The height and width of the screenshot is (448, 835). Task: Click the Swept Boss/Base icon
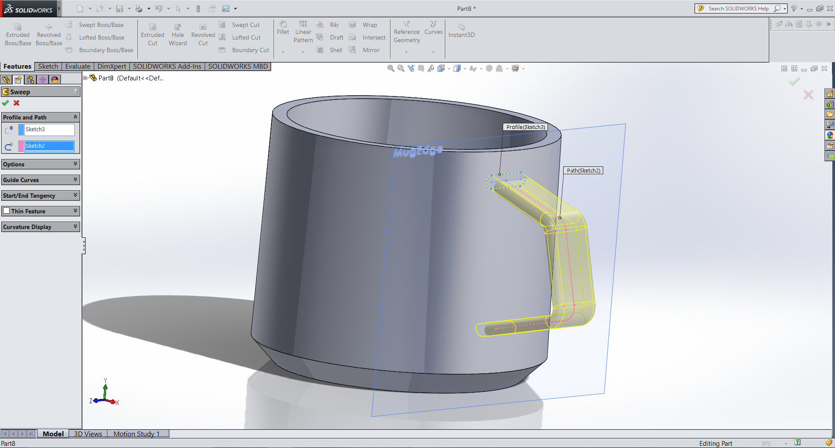pyautogui.click(x=69, y=25)
